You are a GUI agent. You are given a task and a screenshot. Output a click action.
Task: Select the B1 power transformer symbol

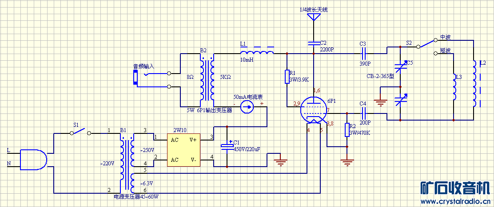(127, 164)
